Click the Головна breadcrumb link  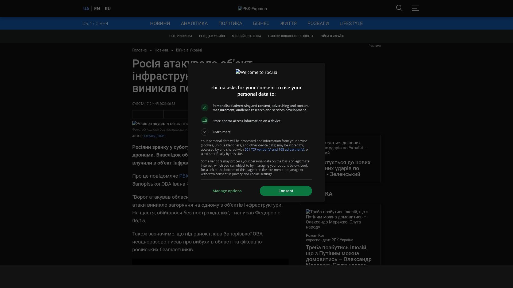139,50
